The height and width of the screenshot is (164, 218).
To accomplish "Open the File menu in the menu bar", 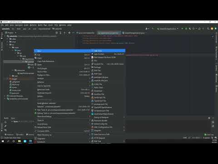I will pyautogui.click(x=2, y=25).
